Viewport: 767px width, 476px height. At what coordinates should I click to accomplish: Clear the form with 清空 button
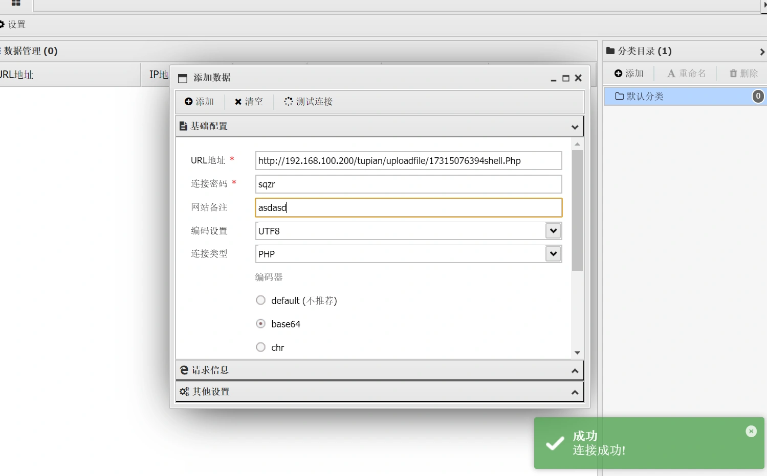(x=249, y=102)
